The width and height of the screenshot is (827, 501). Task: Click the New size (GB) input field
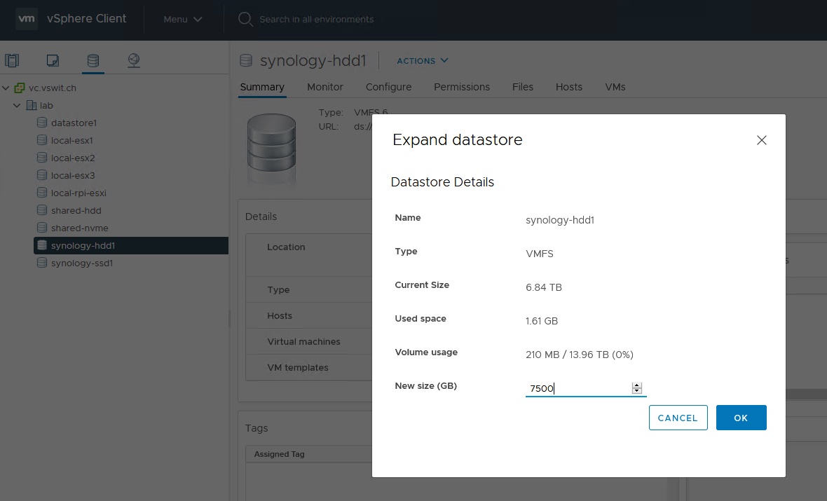pos(577,389)
